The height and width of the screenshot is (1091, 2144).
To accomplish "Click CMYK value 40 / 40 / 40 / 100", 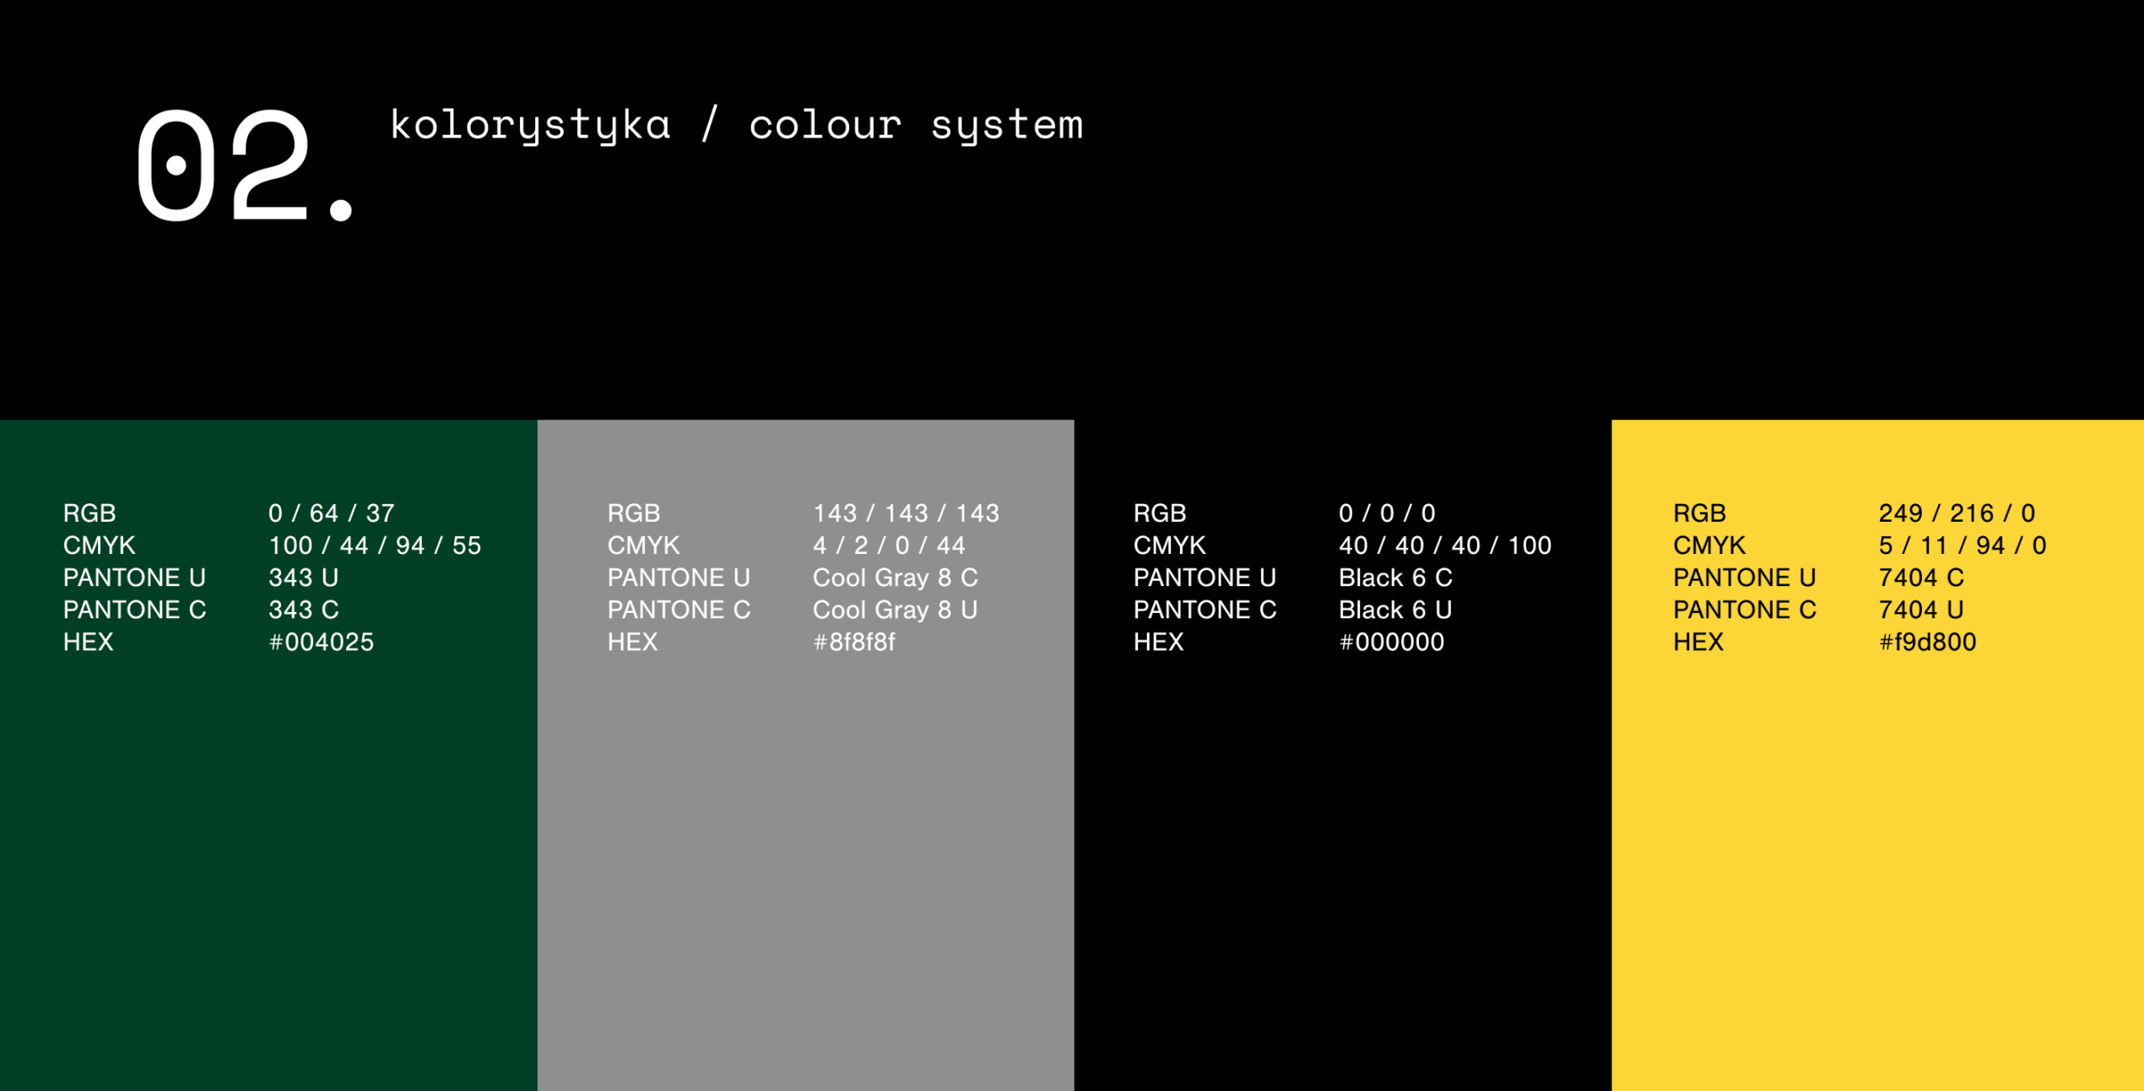I will 1444,545.
